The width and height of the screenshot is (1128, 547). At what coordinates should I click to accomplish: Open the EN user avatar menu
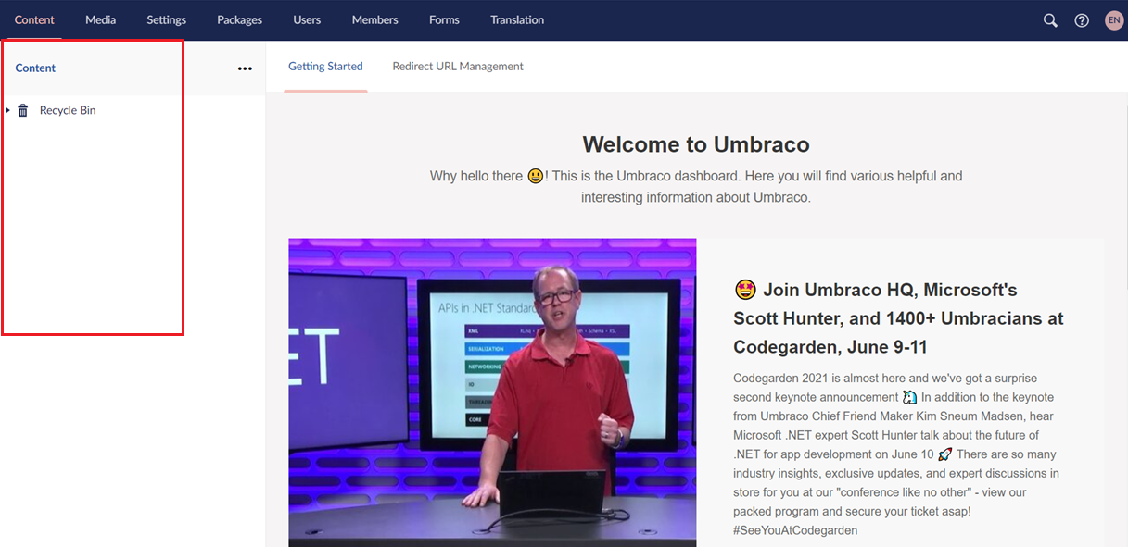(1113, 20)
